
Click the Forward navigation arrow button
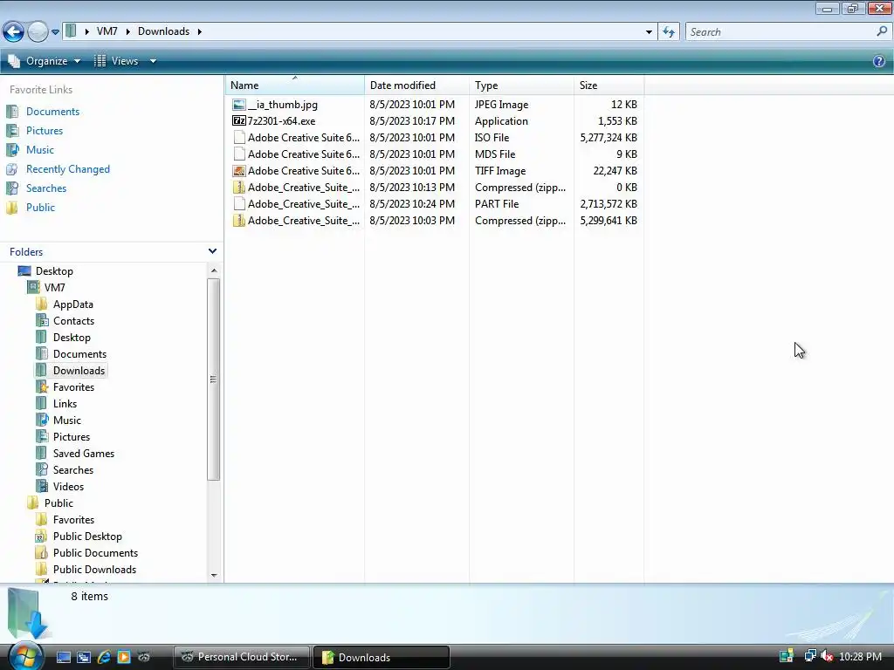[38, 31]
